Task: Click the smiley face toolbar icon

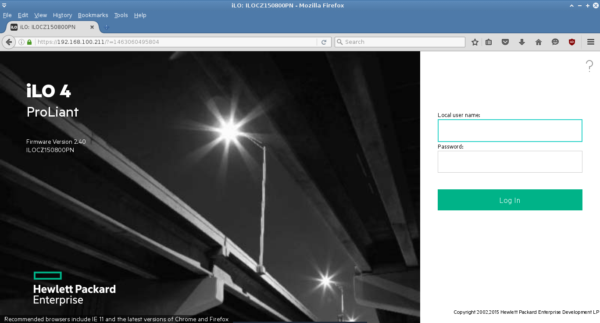Action: click(555, 42)
